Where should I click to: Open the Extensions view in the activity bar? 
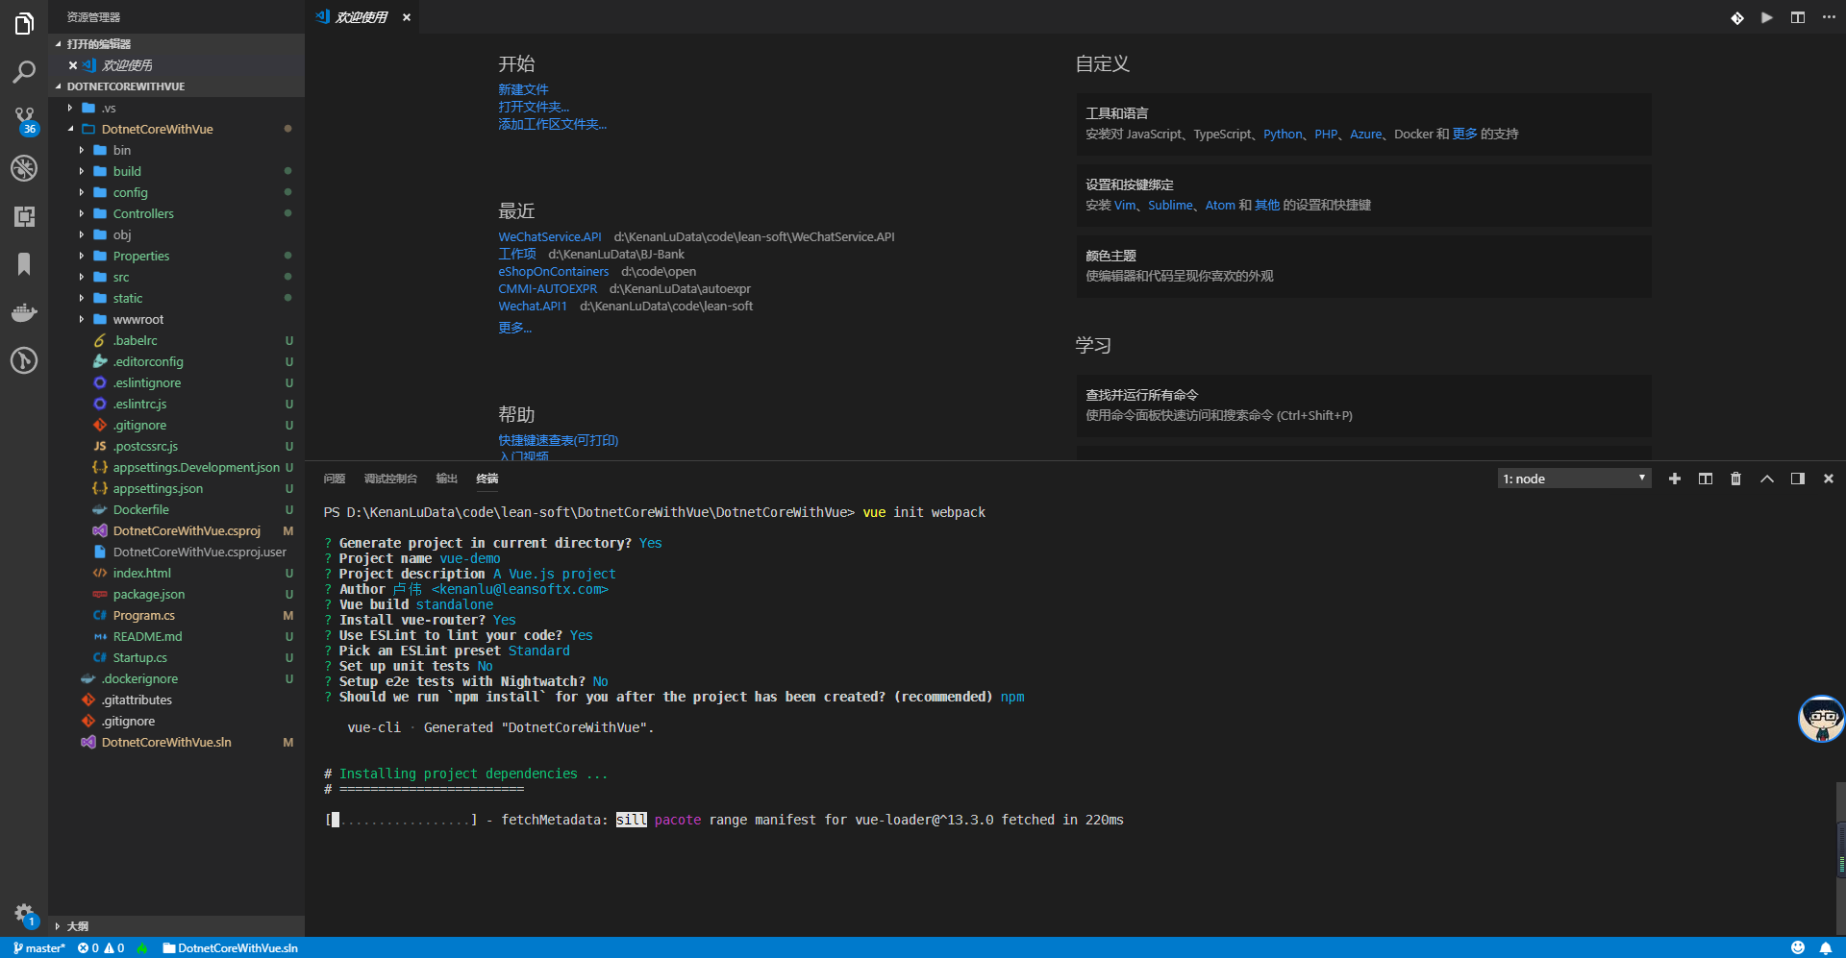point(24,216)
